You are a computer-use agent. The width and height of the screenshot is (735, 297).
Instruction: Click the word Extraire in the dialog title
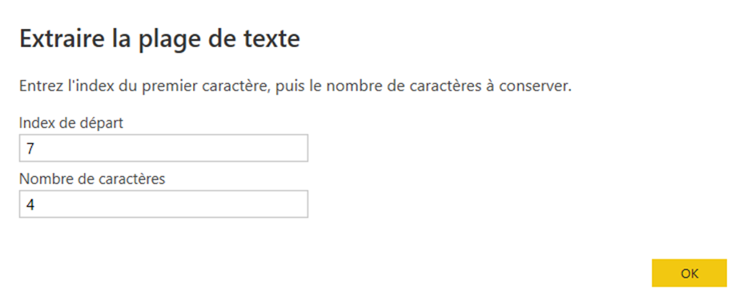pyautogui.click(x=62, y=38)
